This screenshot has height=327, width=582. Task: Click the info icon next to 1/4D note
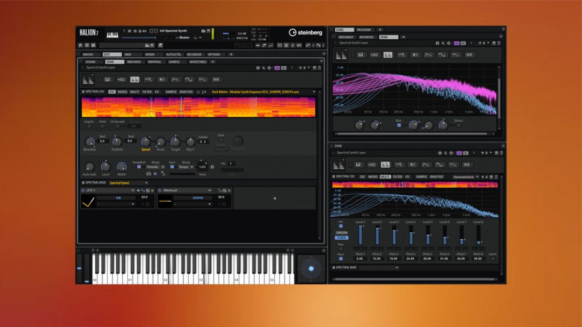[212, 167]
